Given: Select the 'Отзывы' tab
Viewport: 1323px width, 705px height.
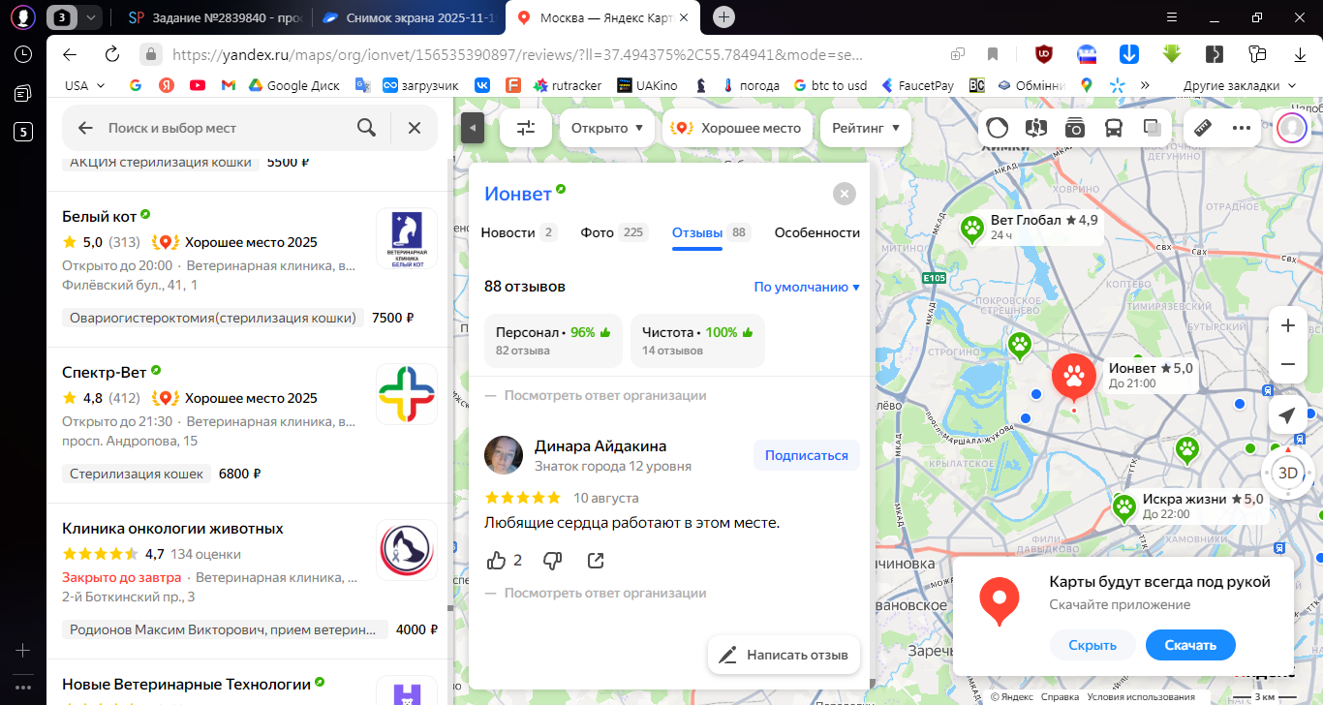Looking at the screenshot, I should coord(712,232).
